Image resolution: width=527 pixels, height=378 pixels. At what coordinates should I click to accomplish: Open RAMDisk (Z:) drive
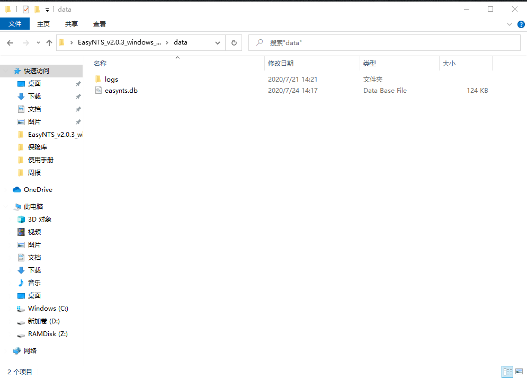[48, 334]
